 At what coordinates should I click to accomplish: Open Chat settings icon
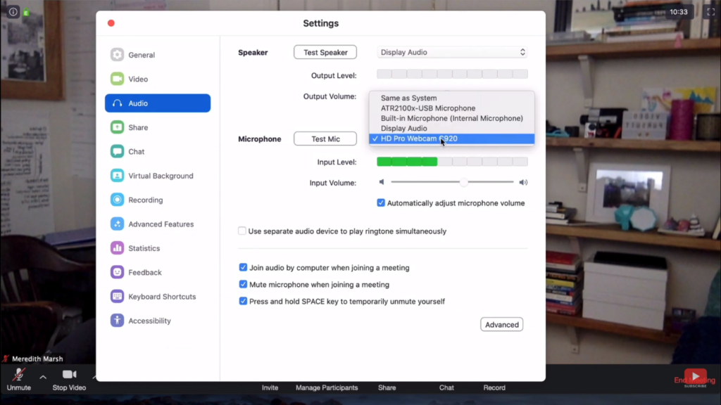[118, 152]
